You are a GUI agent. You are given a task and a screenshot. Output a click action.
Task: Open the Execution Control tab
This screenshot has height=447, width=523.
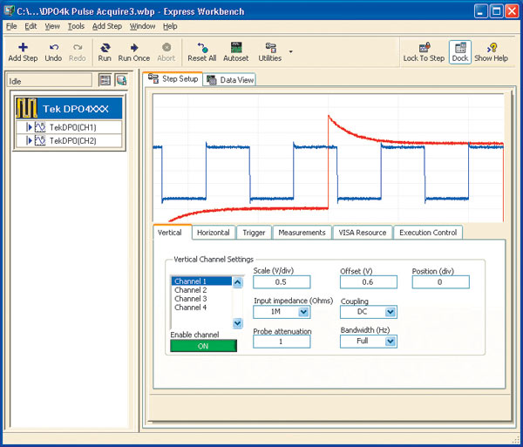[428, 233]
